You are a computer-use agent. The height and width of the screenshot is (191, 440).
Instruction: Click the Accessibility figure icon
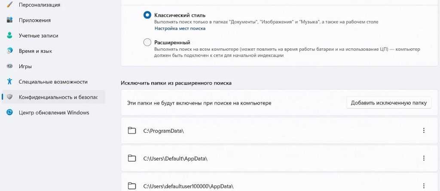[x=9, y=81]
